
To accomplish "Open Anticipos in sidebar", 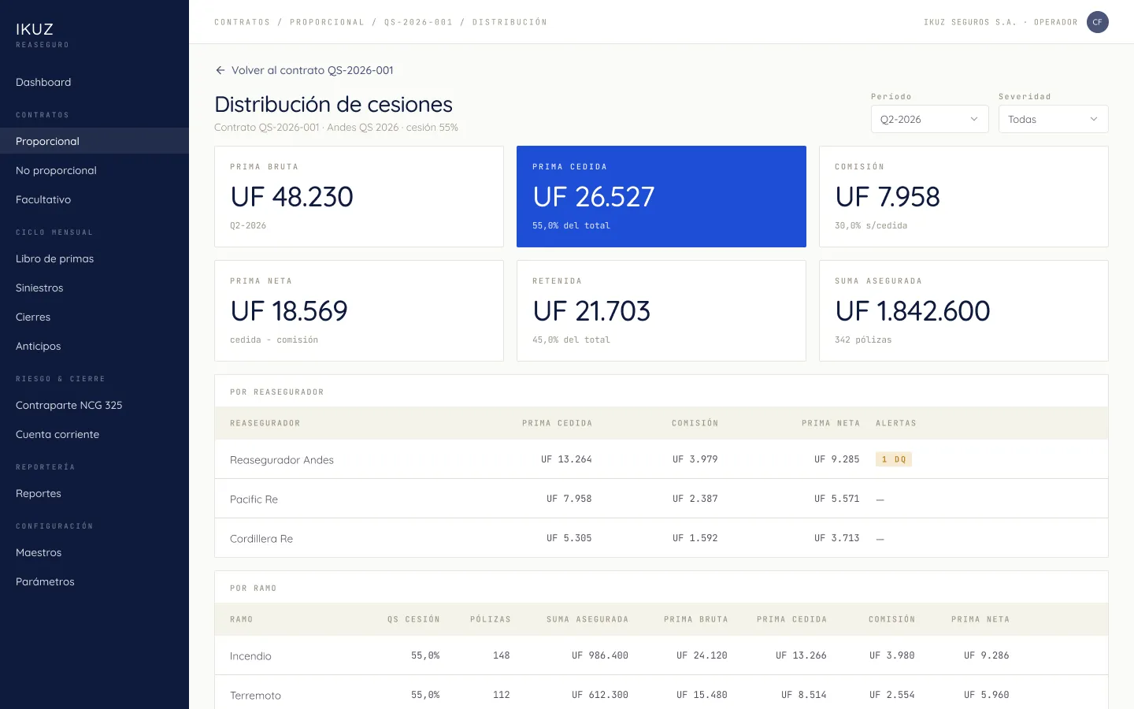I will [x=38, y=346].
